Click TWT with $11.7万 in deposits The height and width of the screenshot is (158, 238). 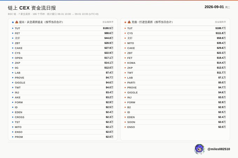pos(175,73)
